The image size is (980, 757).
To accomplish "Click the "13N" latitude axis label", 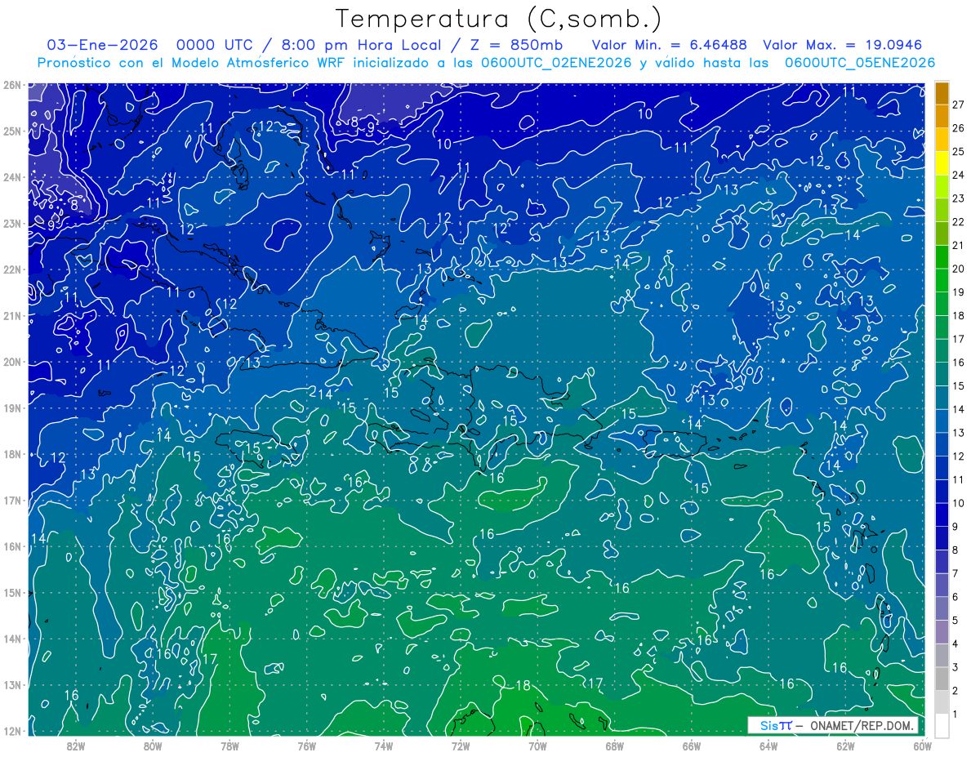I will coord(11,684).
